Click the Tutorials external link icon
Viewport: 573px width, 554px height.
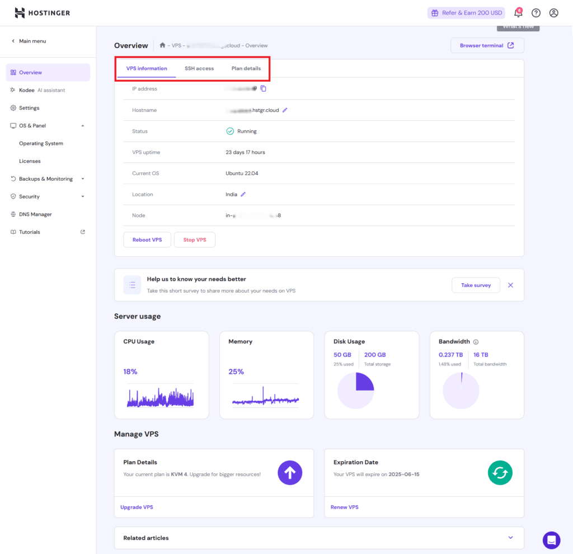(83, 232)
